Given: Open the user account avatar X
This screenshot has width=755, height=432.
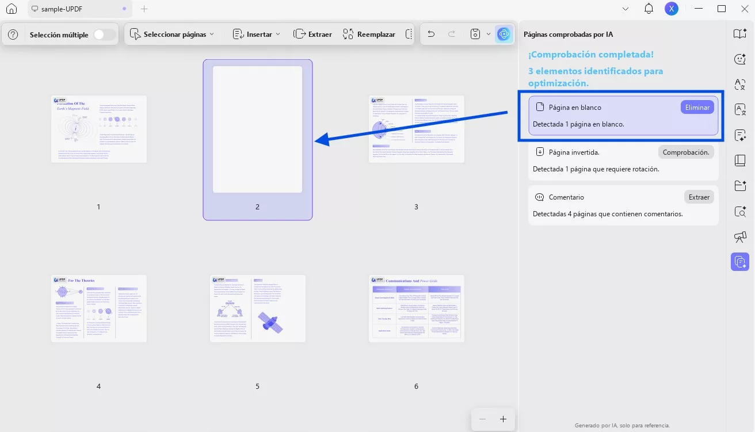Looking at the screenshot, I should pos(672,9).
